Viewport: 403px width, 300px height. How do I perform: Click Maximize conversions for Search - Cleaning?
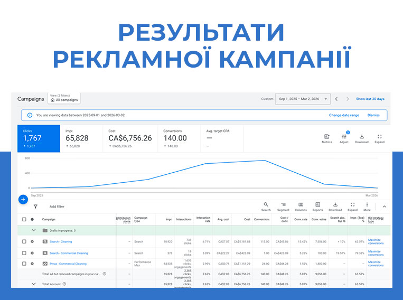pos(376,242)
